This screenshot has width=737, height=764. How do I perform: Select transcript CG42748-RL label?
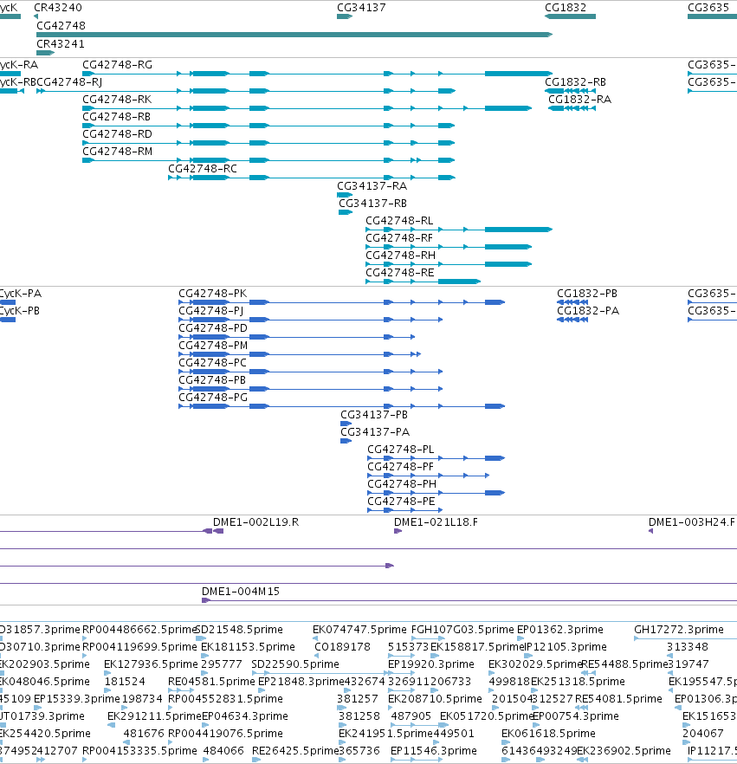tap(399, 221)
